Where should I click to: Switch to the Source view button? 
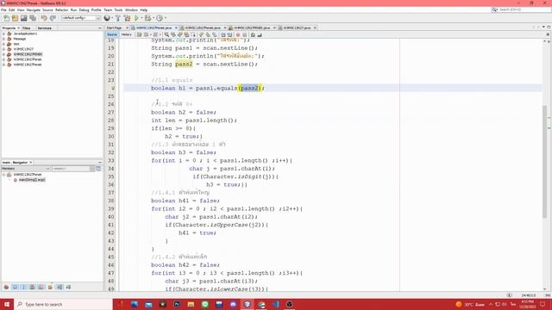pos(112,34)
